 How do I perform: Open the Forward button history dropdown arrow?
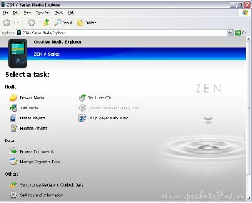click(39, 22)
